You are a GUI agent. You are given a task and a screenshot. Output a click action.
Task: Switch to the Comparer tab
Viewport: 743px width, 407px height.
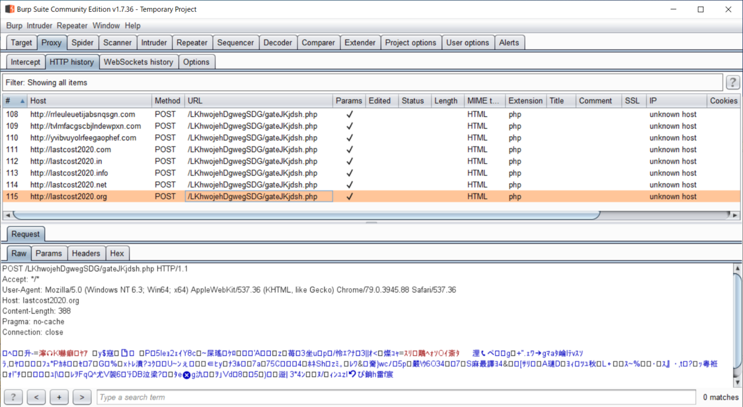point(318,43)
